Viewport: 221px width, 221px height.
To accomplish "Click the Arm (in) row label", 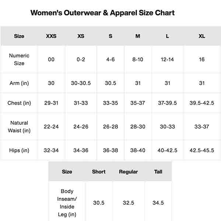I will pos(19,83).
